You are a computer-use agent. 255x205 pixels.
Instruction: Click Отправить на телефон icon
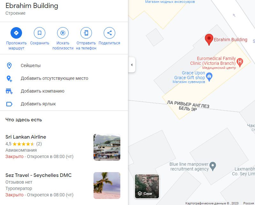pos(86,33)
